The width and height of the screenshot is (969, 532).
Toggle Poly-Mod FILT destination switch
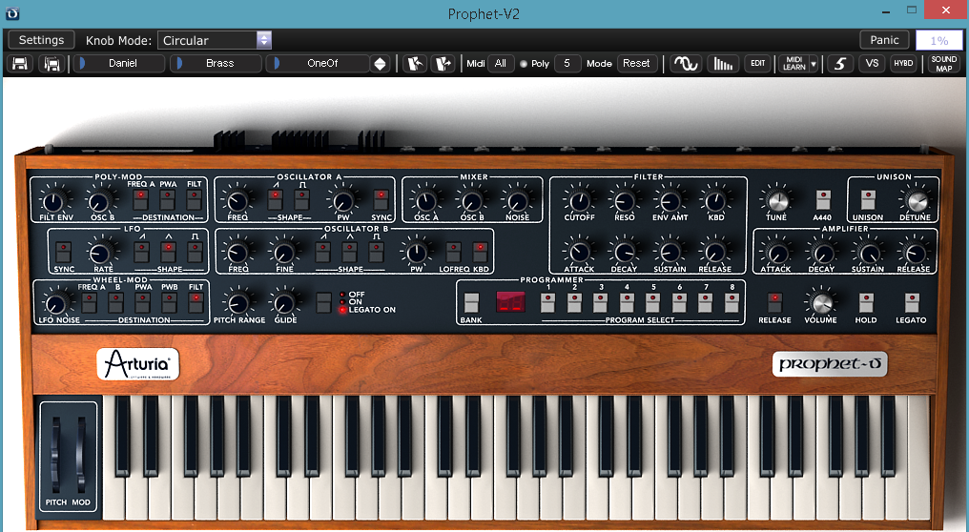(194, 199)
